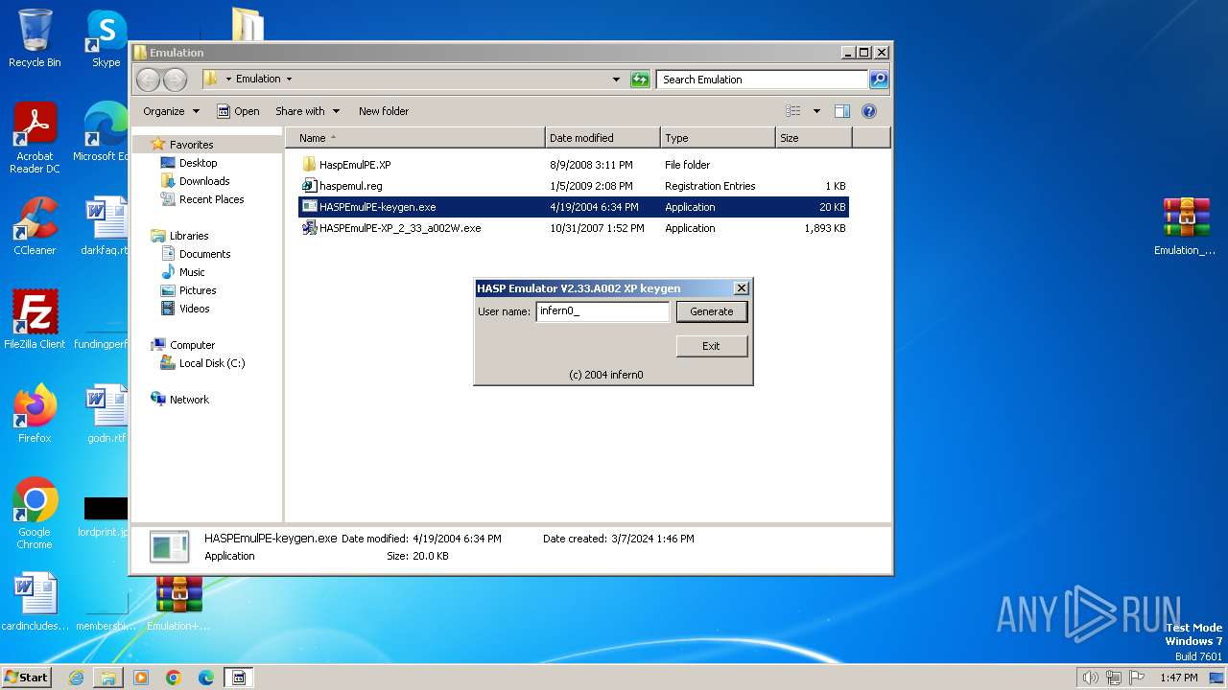Open Microsoft Edge from the taskbar
This screenshot has height=690, width=1228.
[x=206, y=678]
